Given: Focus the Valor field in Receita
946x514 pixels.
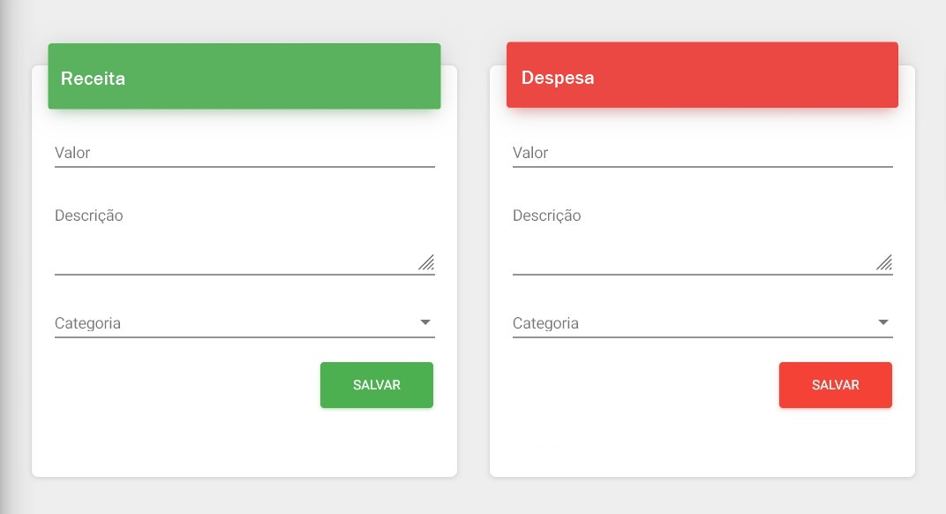Looking at the screenshot, I should click(x=244, y=153).
